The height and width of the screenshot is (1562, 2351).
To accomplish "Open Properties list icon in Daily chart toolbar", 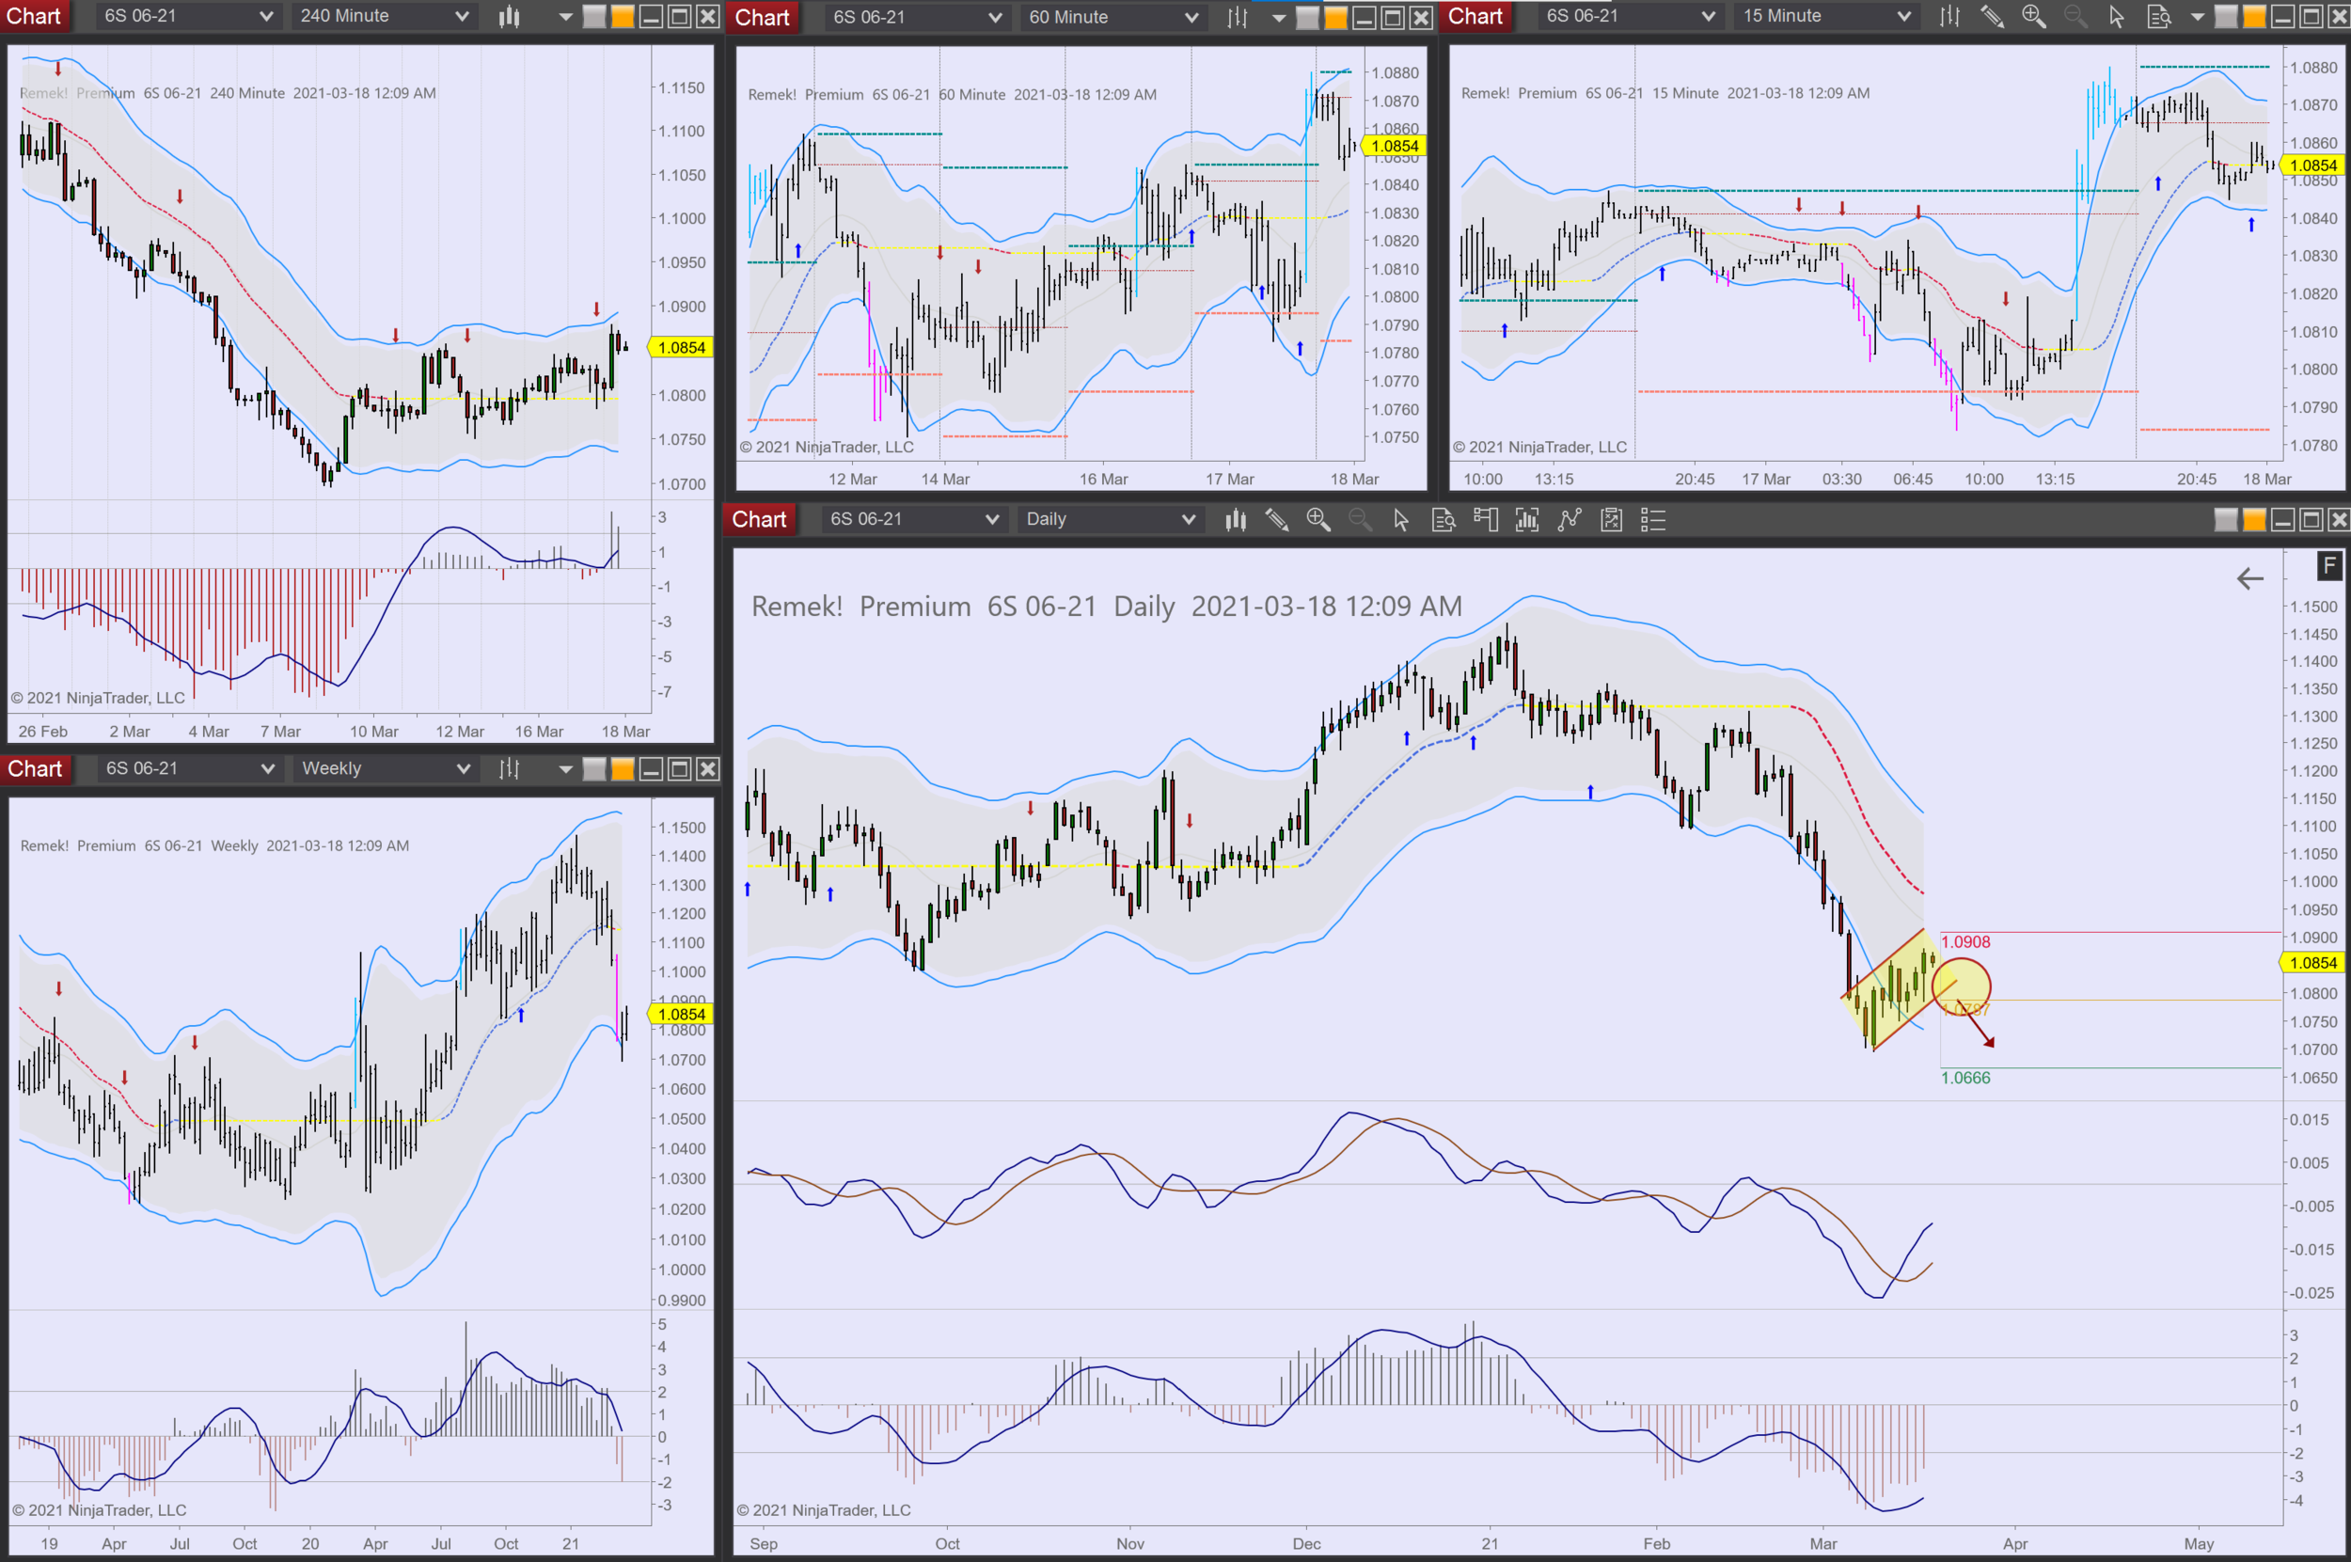I will (1652, 519).
